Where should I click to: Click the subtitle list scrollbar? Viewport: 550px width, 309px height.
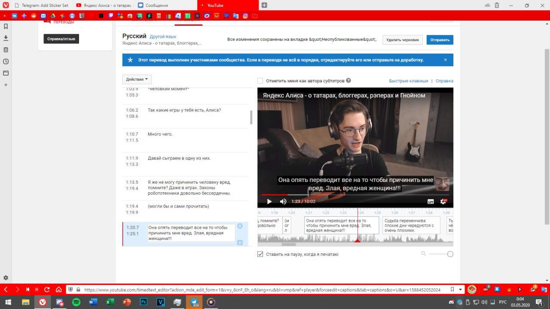(x=251, y=118)
